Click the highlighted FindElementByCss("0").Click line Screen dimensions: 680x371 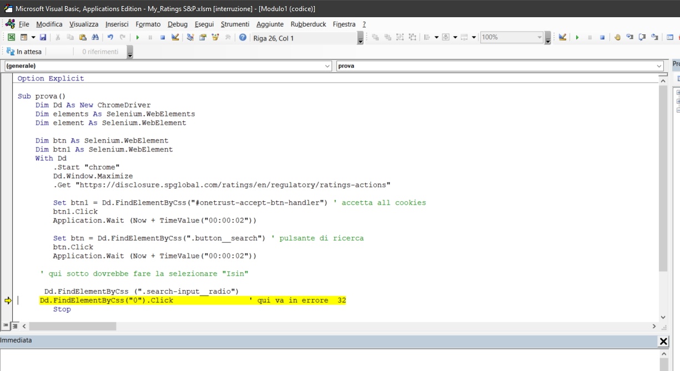pyautogui.click(x=193, y=300)
